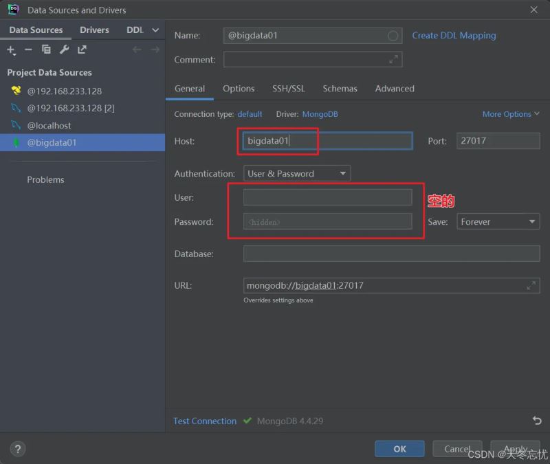The height and width of the screenshot is (464, 550).
Task: Click the Create DDL Mapping link
Action: pos(454,36)
